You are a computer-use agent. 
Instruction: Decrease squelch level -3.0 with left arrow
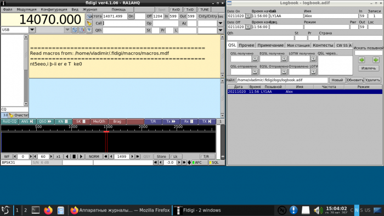coord(161,163)
